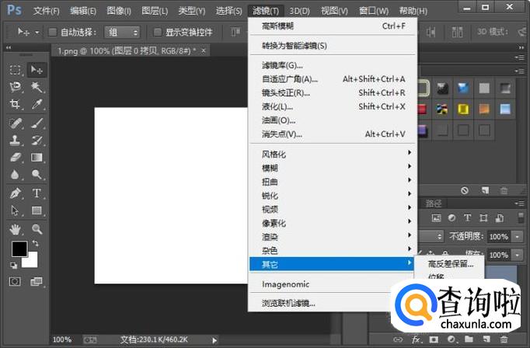The width and height of the screenshot is (530, 348).
Task: Apply the yellow square style swatch
Action: click(463, 109)
